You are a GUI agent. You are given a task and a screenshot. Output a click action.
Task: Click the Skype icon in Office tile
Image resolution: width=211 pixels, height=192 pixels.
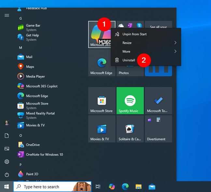(x=139, y=25)
